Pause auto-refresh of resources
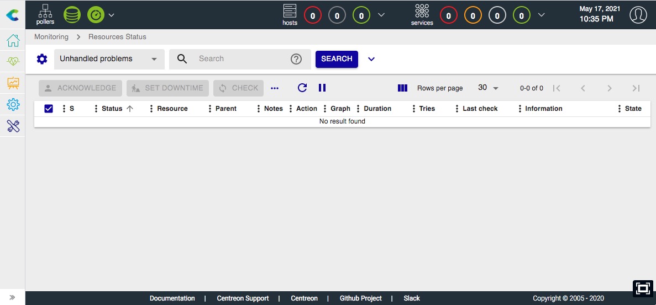656x305 pixels. click(x=322, y=88)
